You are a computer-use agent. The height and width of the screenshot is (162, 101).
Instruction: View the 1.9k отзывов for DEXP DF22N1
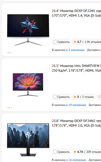tap(93, 42)
